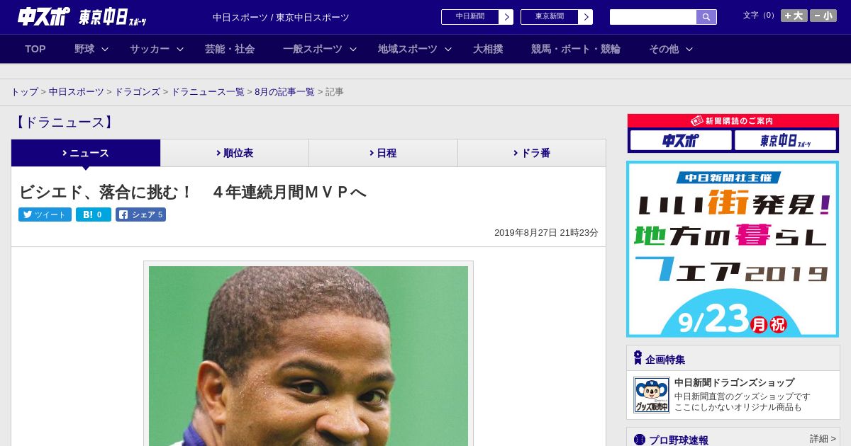This screenshot has height=446, width=851.
Task: Switch to the 日程 tab
Action: tap(383, 153)
